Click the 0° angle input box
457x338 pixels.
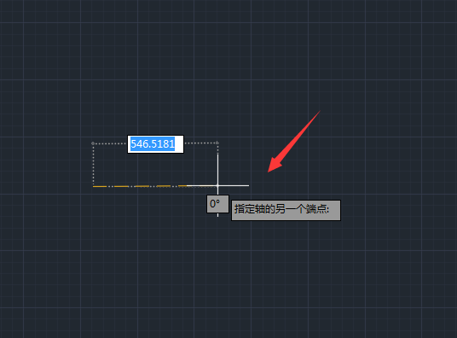pos(217,204)
